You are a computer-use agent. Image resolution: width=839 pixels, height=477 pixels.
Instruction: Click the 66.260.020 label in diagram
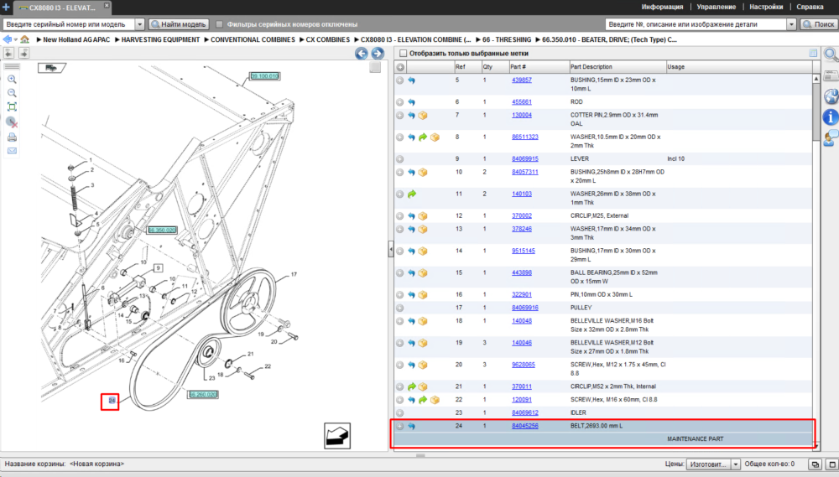[203, 395]
